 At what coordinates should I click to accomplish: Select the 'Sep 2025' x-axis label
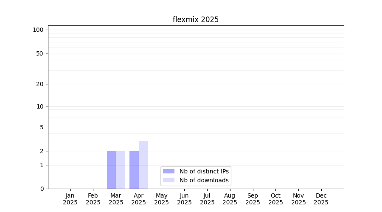[x=253, y=199]
